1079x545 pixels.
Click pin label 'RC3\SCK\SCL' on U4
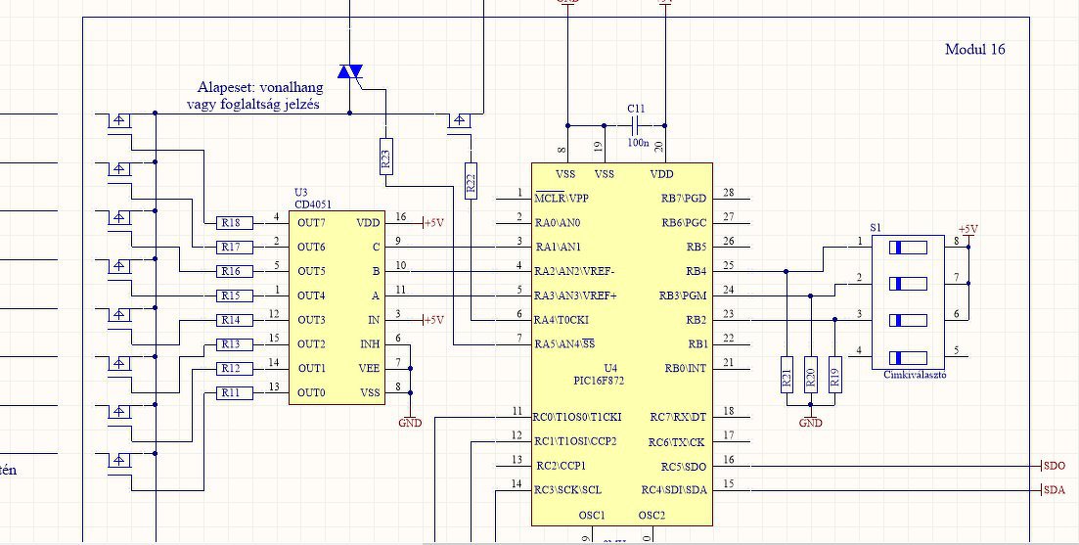point(567,490)
